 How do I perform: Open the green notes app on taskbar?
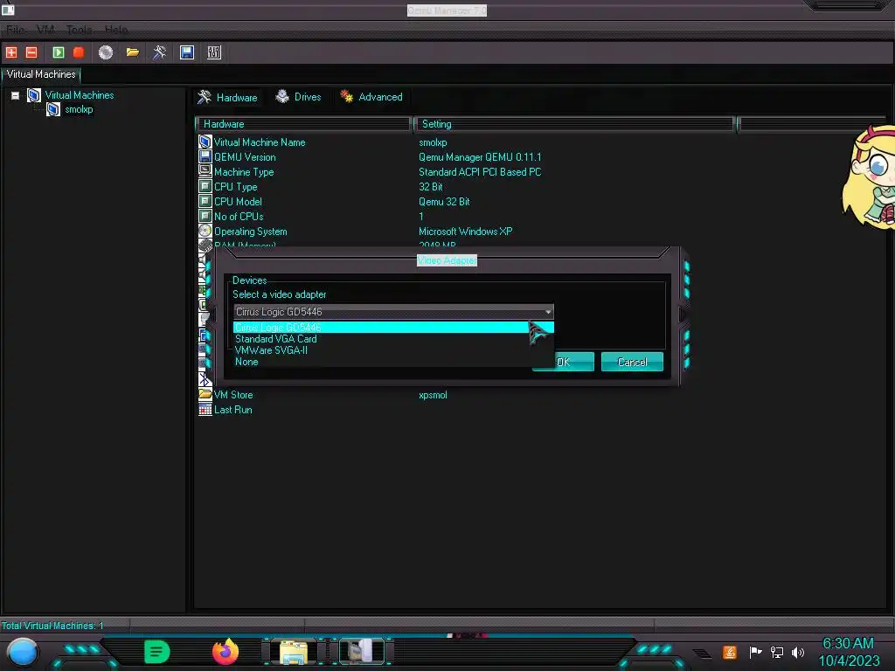(x=157, y=652)
